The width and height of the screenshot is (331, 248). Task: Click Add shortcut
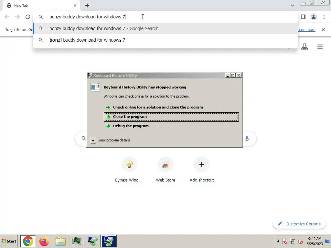(202, 170)
